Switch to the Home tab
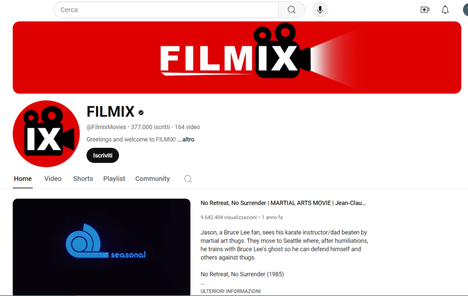Viewport: 468px width, 296px height. point(23,179)
